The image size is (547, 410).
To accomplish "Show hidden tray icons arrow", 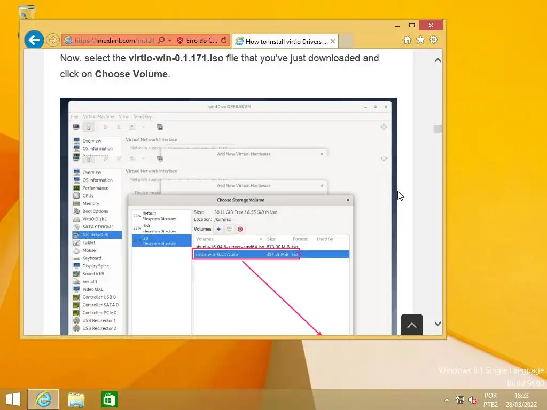I will tap(447, 400).
